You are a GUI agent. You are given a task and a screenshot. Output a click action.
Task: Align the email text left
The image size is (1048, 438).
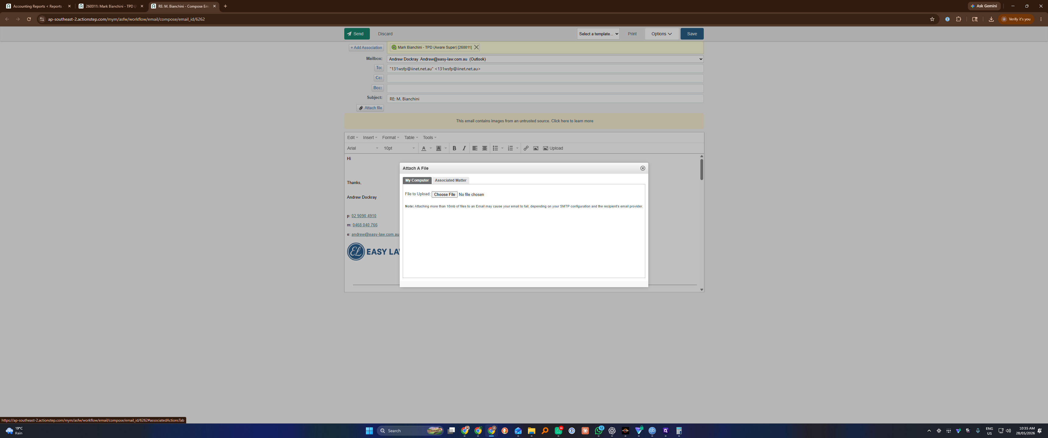pyautogui.click(x=475, y=148)
